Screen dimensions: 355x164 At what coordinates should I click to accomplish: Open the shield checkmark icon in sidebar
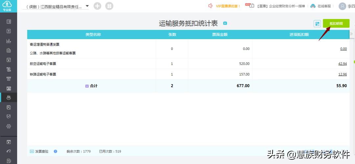point(9,116)
